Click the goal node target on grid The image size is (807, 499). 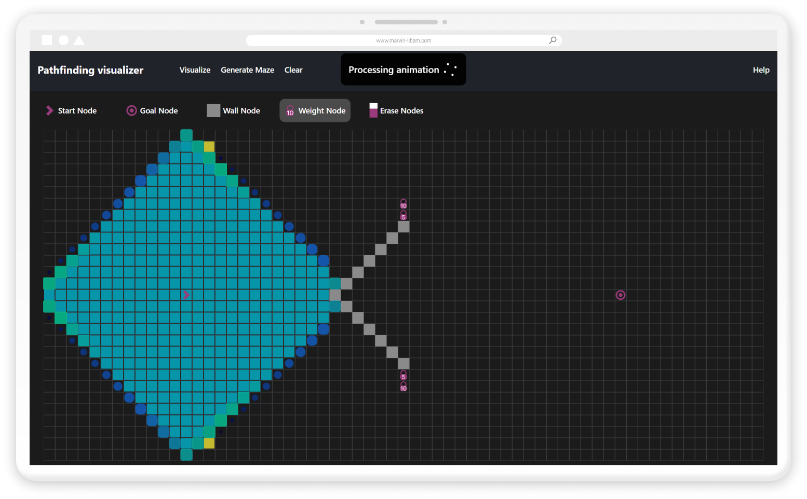pyautogui.click(x=620, y=295)
